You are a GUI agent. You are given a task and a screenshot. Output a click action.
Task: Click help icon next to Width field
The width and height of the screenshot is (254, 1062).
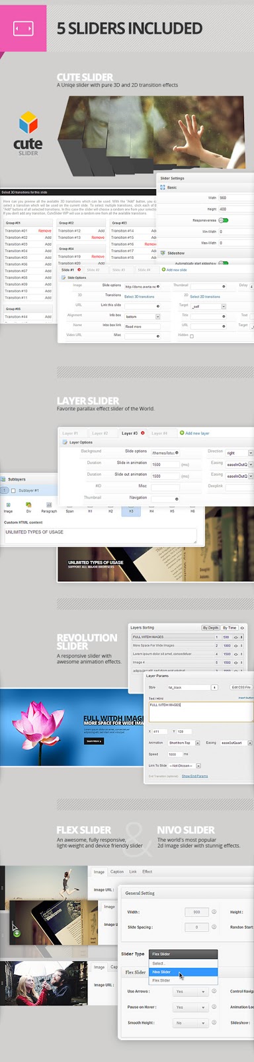click(x=214, y=912)
